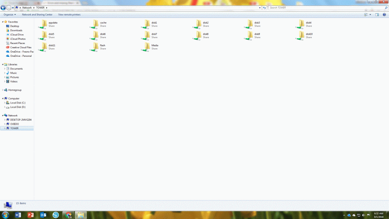The width and height of the screenshot is (389, 219).
Task: Select the disk3 share folder
Action: click(252, 24)
